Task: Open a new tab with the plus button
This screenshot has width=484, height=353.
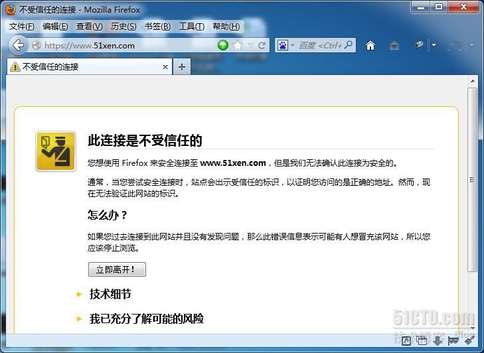Action: click(x=182, y=67)
